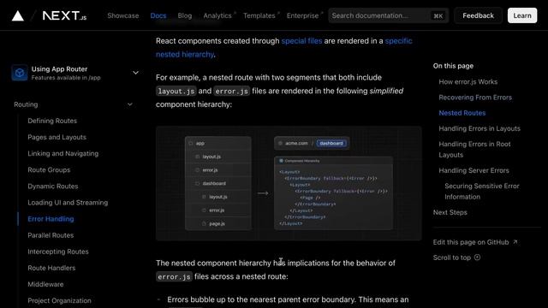Open Intercepting Routes in the sidebar
548x308 pixels.
58,252
